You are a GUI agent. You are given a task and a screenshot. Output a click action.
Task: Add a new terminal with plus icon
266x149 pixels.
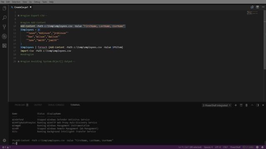236,105
